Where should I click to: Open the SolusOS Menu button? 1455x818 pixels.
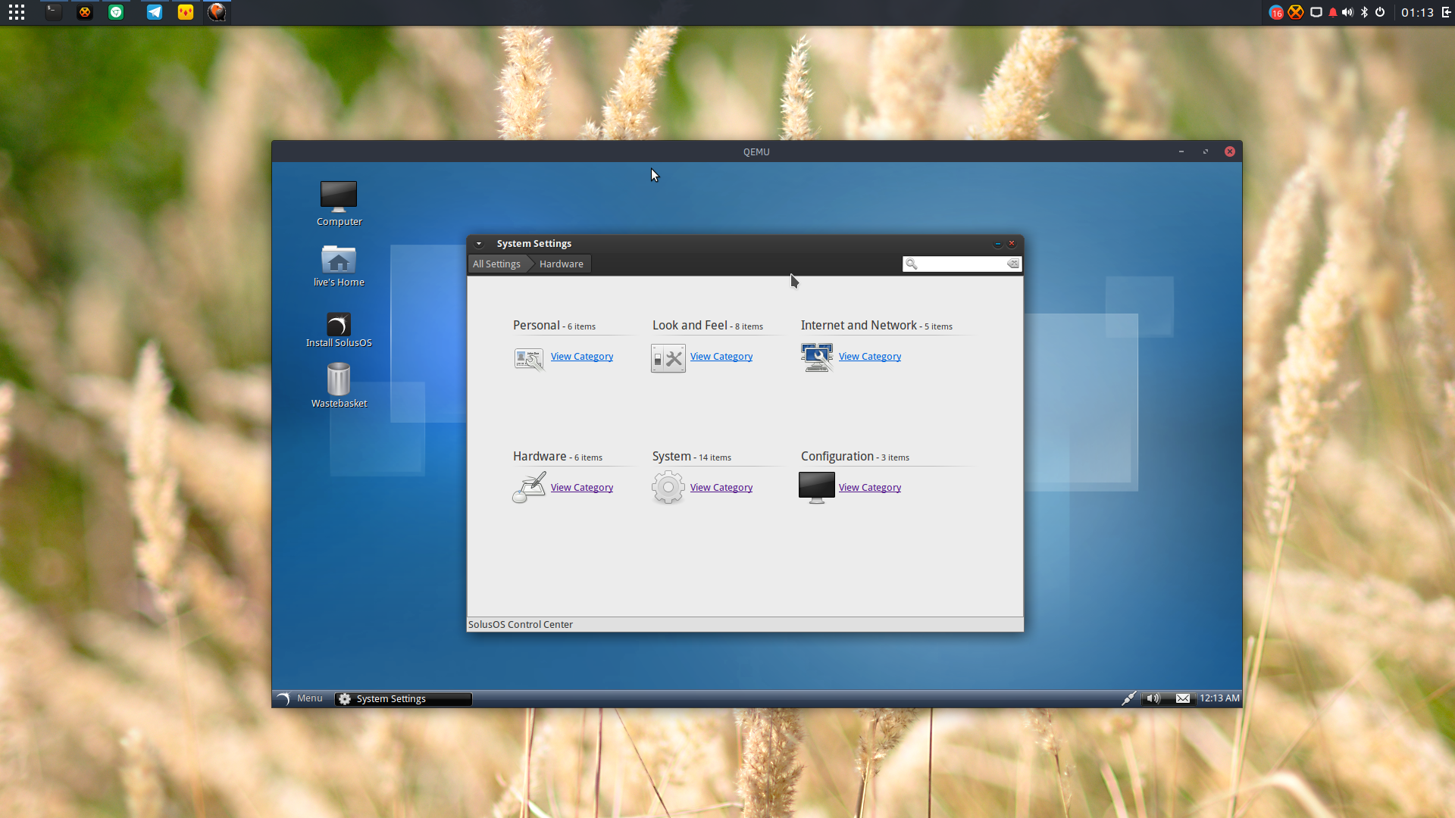[x=300, y=698]
